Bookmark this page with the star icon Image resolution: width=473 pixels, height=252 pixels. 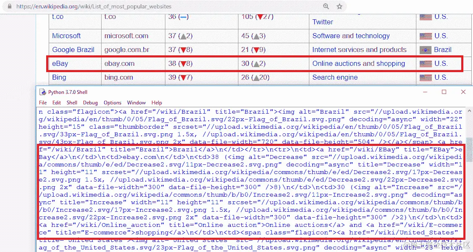click(x=340, y=6)
